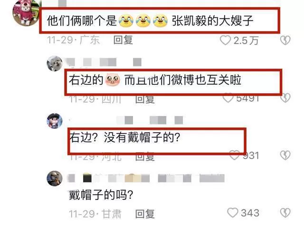Like the 右边的 微博也互关啦 reply

pos(228,98)
